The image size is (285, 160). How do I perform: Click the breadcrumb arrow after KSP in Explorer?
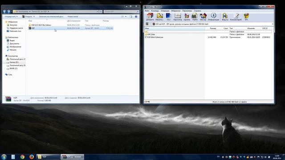pyautogui.click(x=49, y=12)
